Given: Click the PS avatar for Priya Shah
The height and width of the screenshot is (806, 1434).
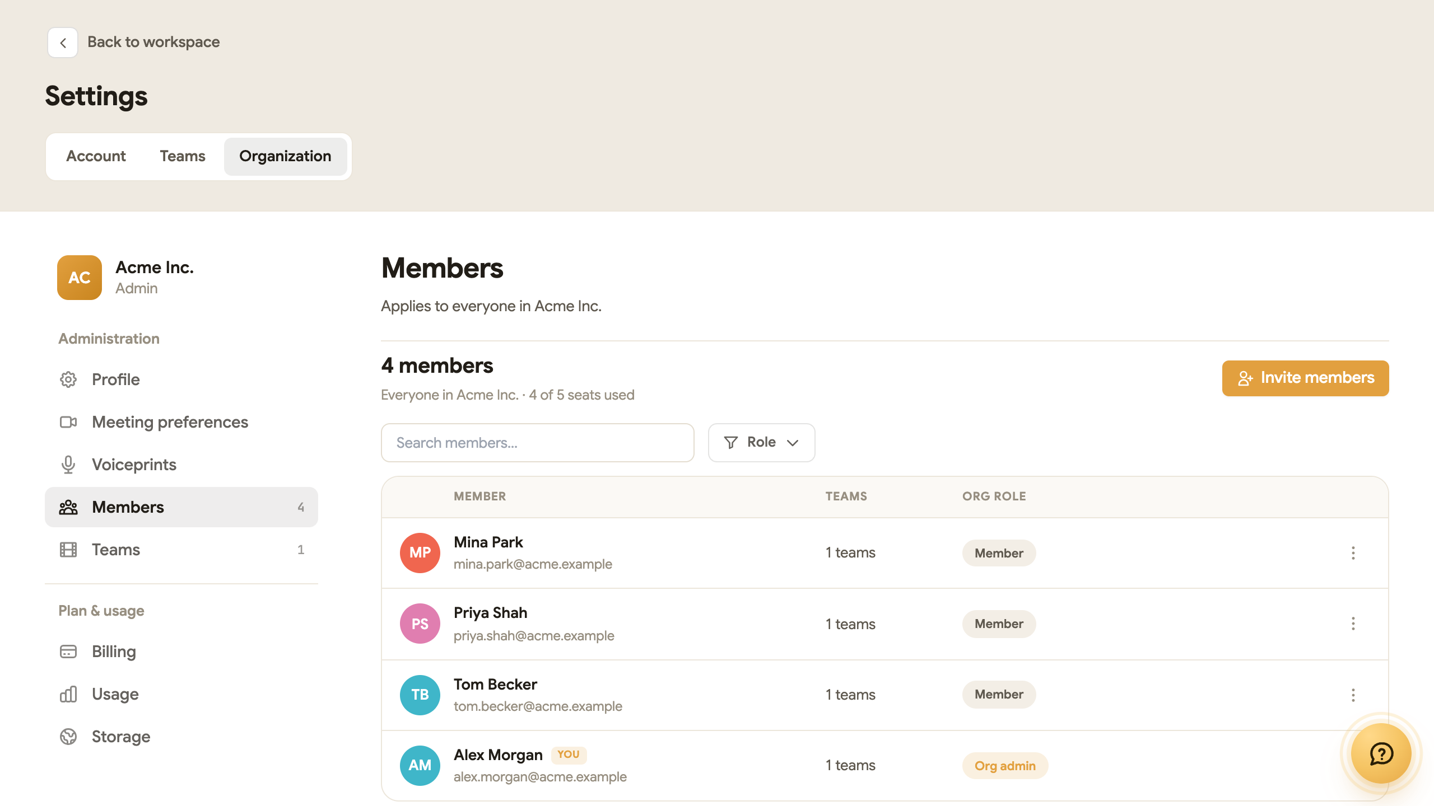Looking at the screenshot, I should click(x=420, y=624).
